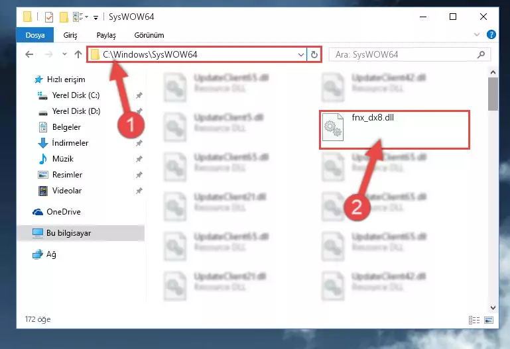Select OneDrive in navigation pane

pyautogui.click(x=56, y=212)
